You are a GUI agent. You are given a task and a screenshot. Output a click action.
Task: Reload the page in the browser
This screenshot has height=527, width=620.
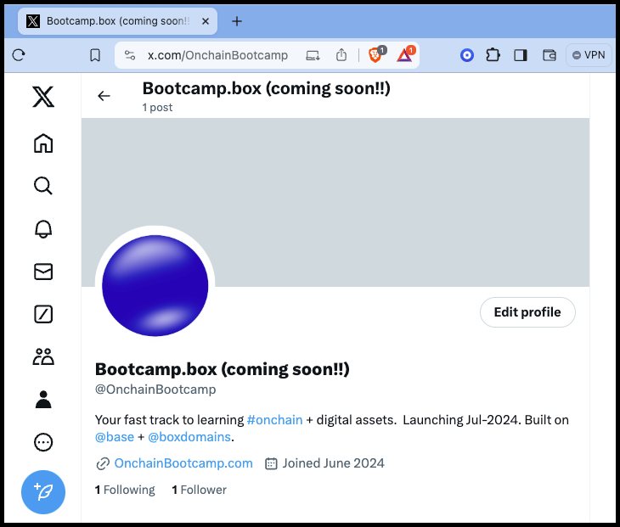pyautogui.click(x=19, y=55)
